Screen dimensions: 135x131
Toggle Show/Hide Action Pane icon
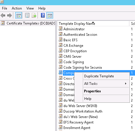point(50,15)
